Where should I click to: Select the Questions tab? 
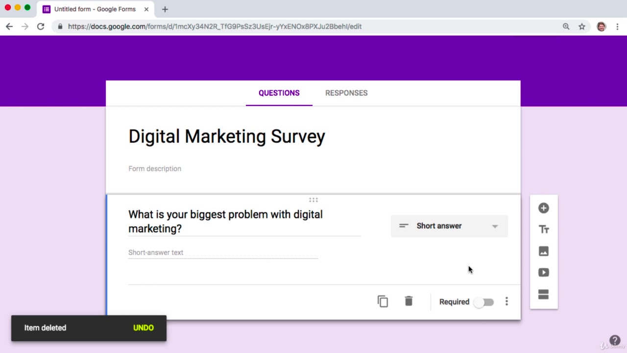click(279, 93)
